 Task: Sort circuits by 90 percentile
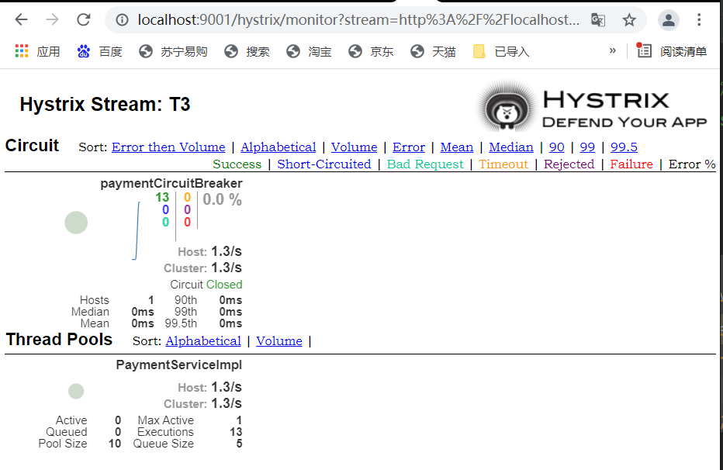pyautogui.click(x=556, y=147)
